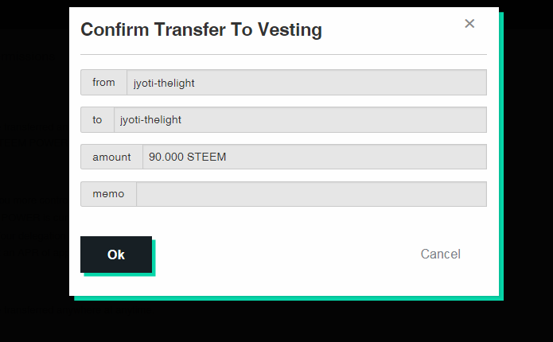
Task: Click the Confirm Transfer To Vesting heading
Action: pyautogui.click(x=201, y=29)
